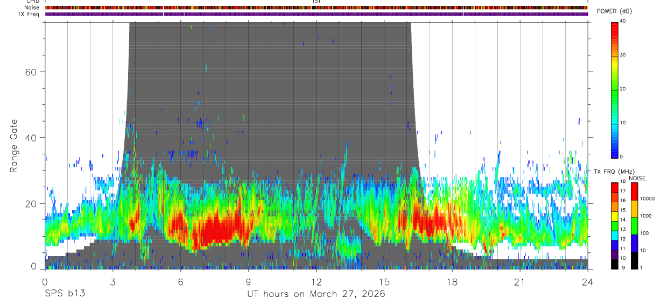661x305 pixels.
Task: Click the 40 tick label on Range Gate axis
Action: 30,138
